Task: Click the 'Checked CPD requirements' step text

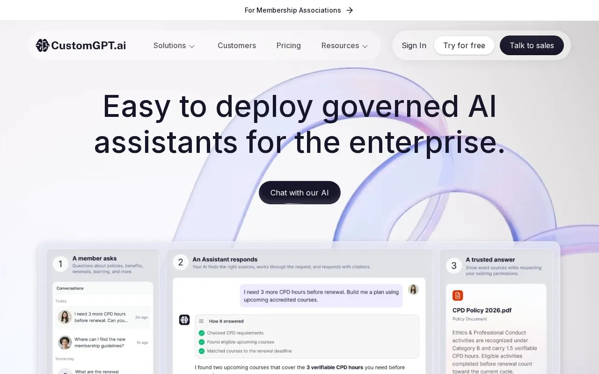Action: (x=235, y=333)
